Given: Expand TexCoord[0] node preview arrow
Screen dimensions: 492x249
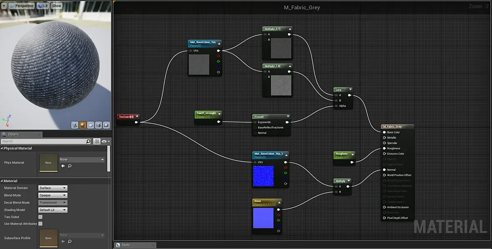Looking at the screenshot, I should pyautogui.click(x=137, y=117).
